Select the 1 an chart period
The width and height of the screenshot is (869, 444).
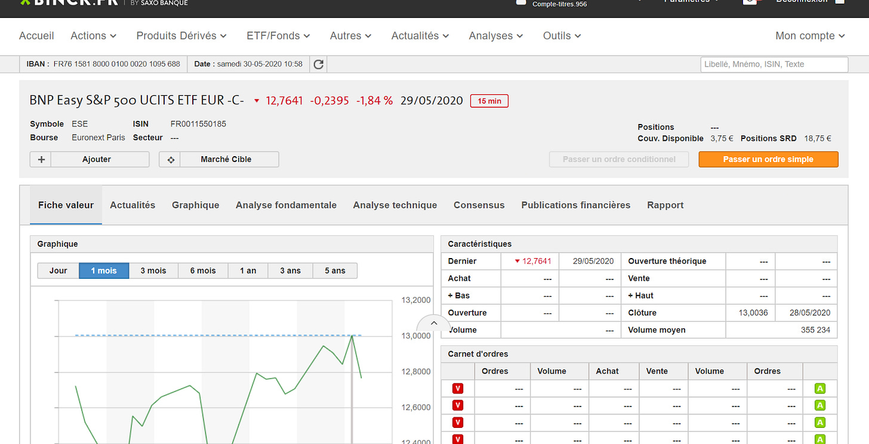point(248,271)
